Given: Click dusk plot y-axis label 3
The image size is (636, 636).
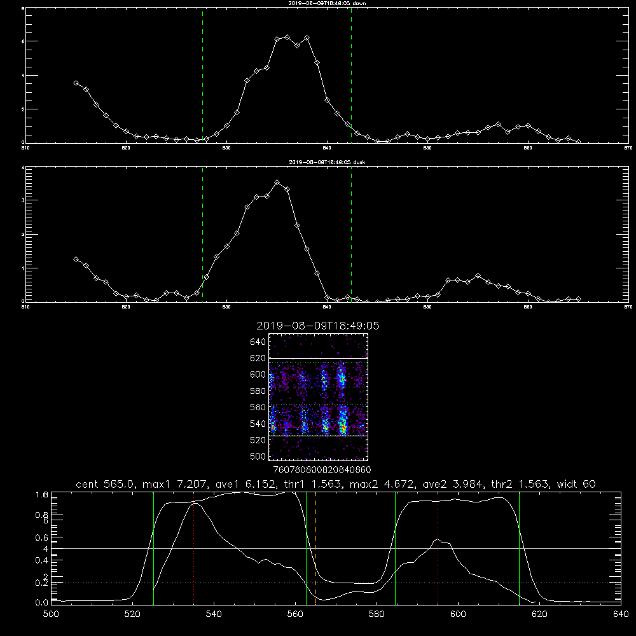Looking at the screenshot, I should [x=23, y=200].
